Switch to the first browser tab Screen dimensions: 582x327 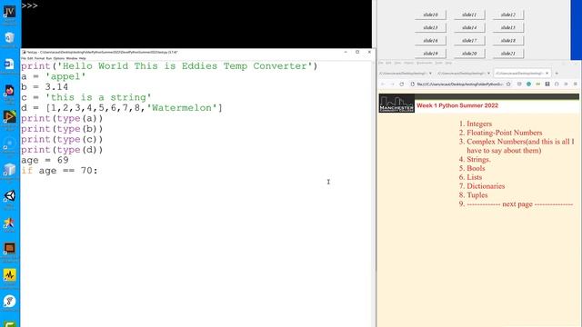point(406,74)
